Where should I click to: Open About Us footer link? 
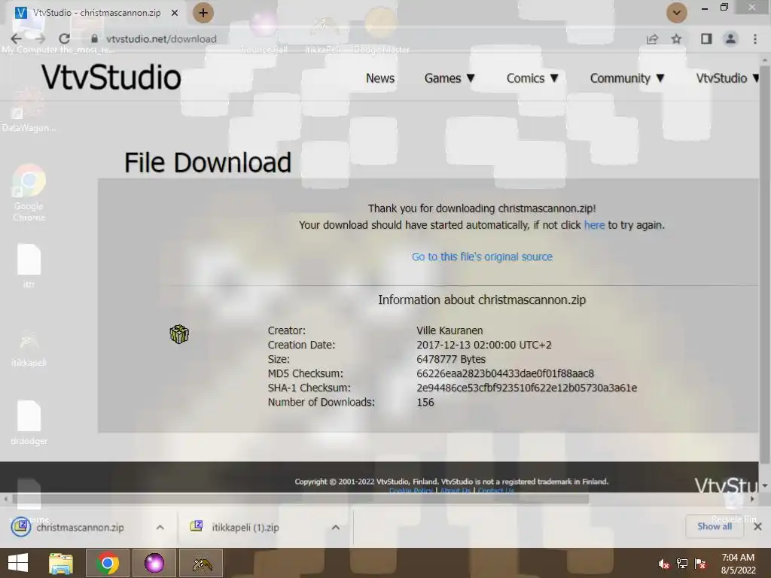(x=456, y=491)
